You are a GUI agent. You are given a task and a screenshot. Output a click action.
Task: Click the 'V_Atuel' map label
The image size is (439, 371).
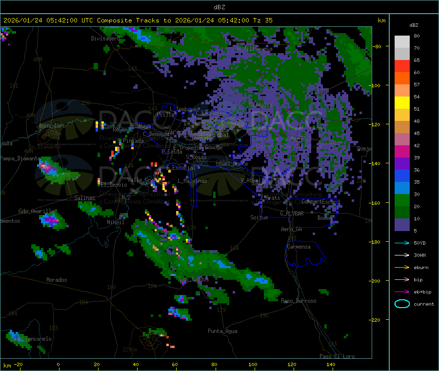251,180
